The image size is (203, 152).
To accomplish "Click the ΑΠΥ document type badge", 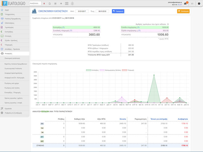I will point(42,137).
